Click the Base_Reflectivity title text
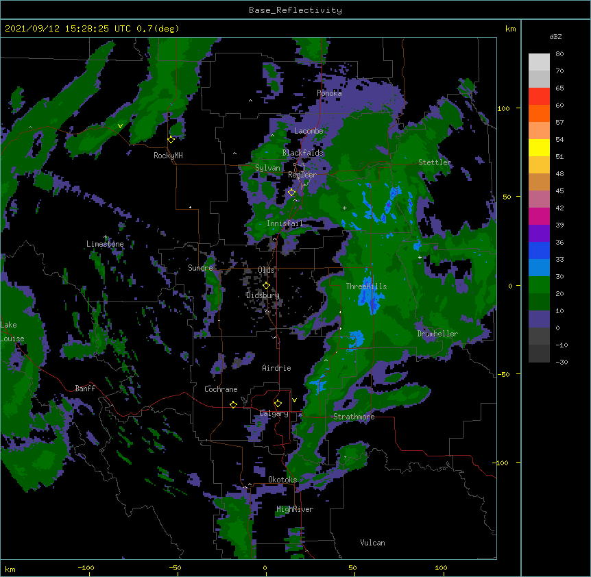 point(295,10)
